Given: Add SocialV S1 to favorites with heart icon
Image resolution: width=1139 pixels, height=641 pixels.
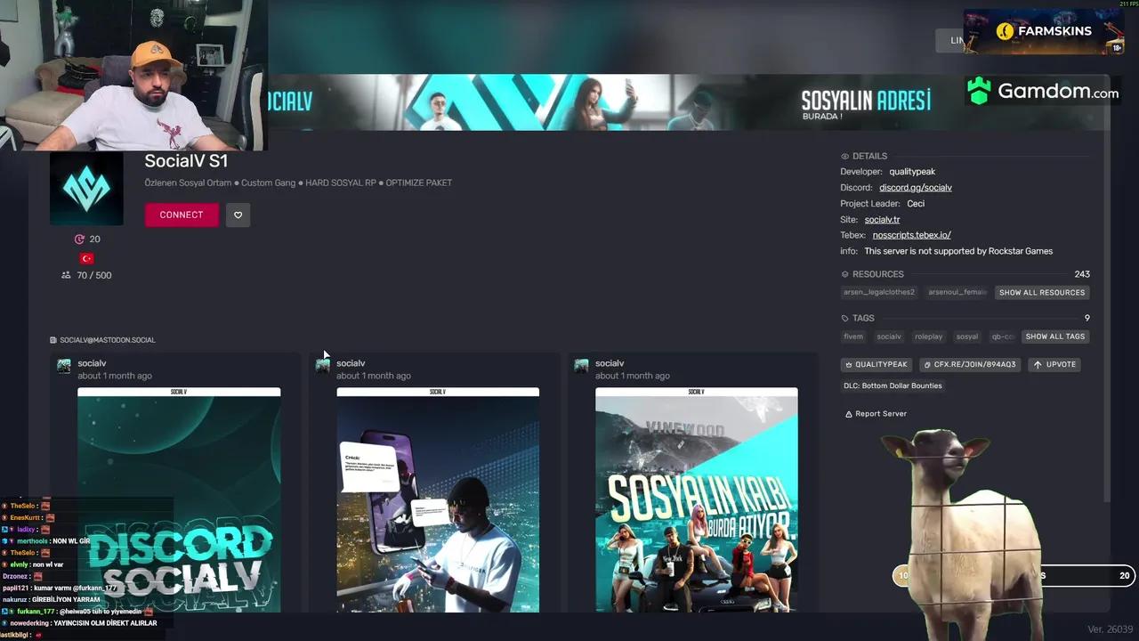Looking at the screenshot, I should (x=238, y=215).
